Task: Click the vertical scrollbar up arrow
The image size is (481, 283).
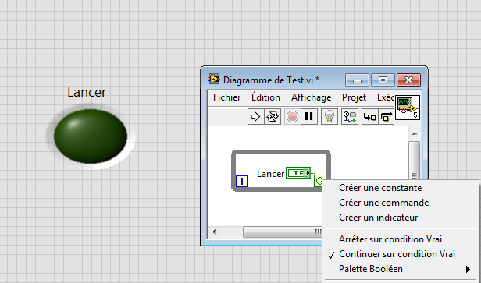Action: click(415, 133)
